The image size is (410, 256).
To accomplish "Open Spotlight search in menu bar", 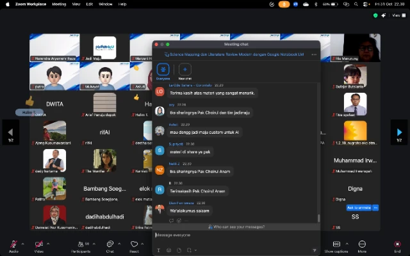I will point(356,4).
